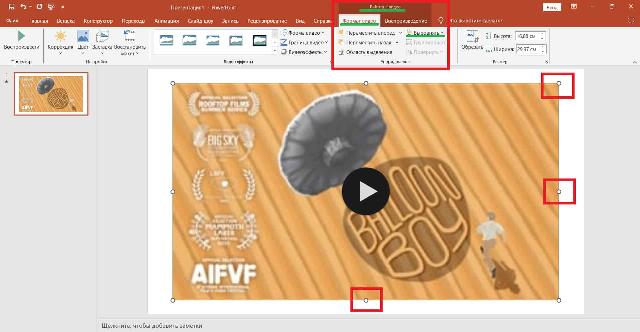Open the Запись tab
Image resolution: width=640 pixels, height=332 pixels.
coord(230,21)
